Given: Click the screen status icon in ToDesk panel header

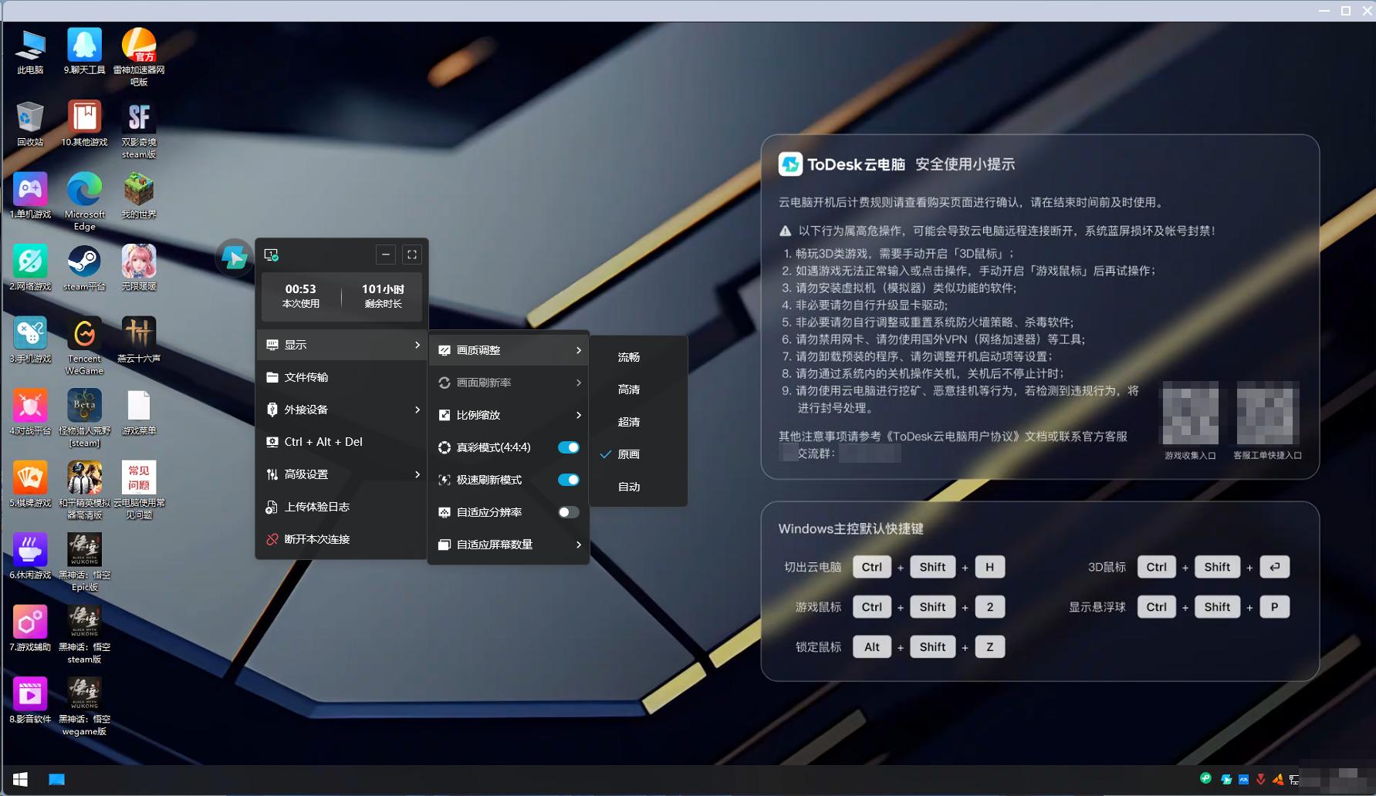Looking at the screenshot, I should pyautogui.click(x=271, y=255).
